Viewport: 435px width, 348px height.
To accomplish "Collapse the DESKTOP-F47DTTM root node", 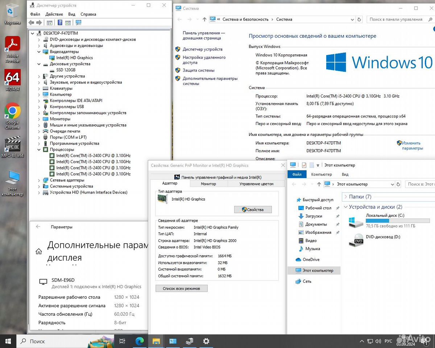I will [x=33, y=33].
